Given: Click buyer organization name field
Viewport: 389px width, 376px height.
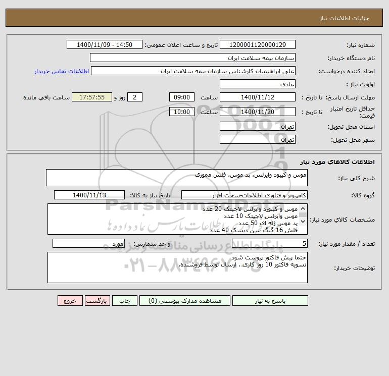Looking at the screenshot, I should click(192, 58).
